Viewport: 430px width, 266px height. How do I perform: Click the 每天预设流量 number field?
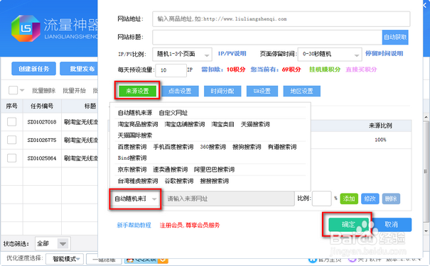tap(171, 70)
